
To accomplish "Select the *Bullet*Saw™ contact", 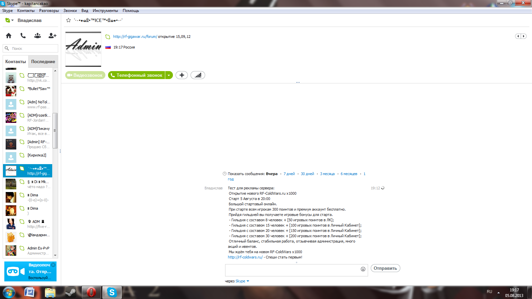I will coord(28,91).
